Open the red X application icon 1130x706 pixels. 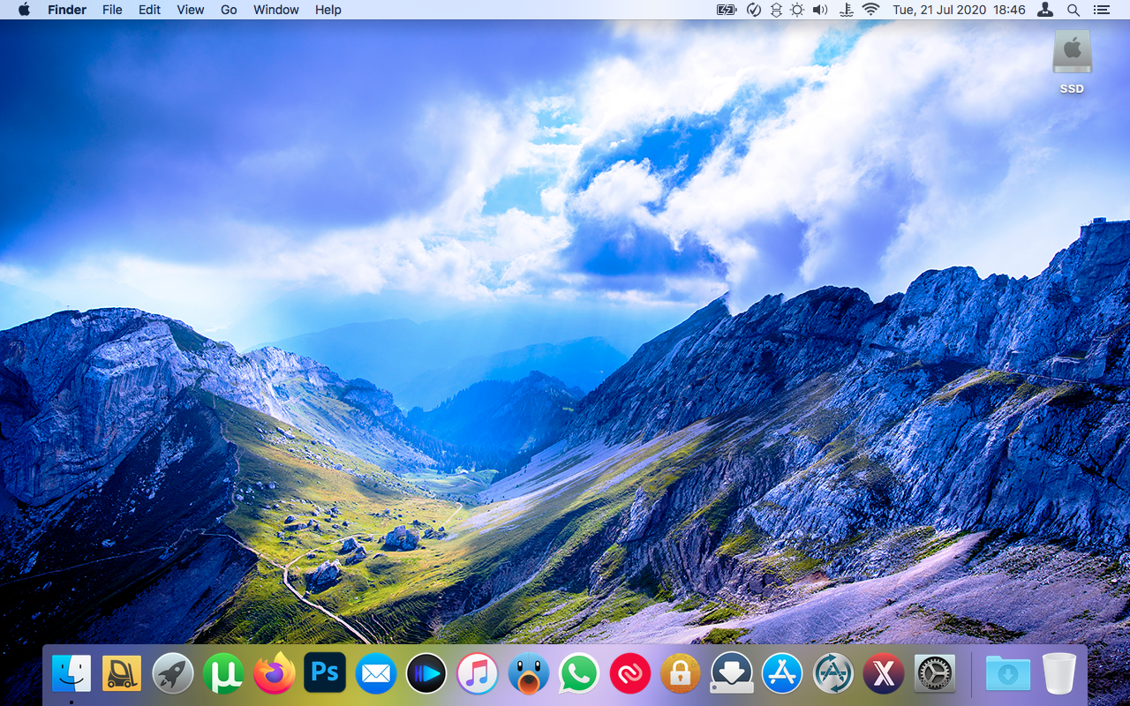[884, 674]
